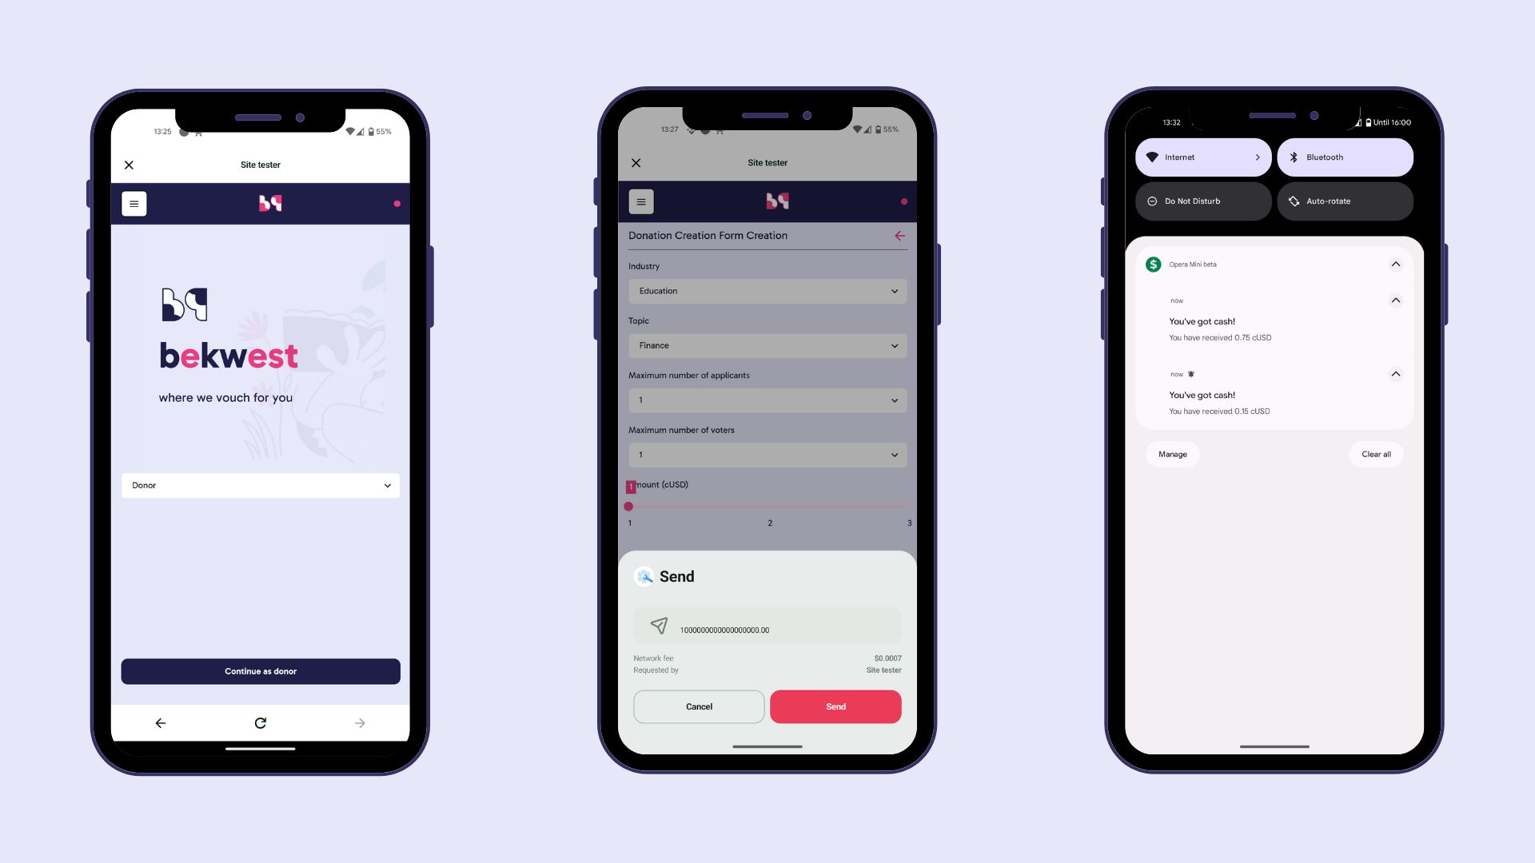Viewport: 1535px width, 863px height.
Task: Expand the Industry dropdown selector
Action: 767,291
